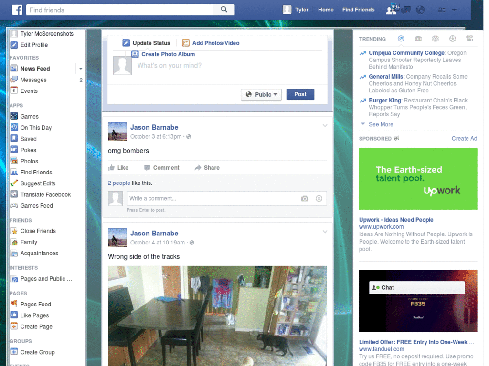Select the Entertainment trending camera icon
This screenshot has height=366, width=489.
[470, 39]
